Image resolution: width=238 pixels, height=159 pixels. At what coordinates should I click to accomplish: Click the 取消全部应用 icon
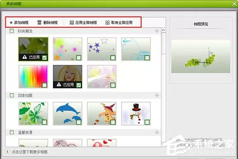click(x=107, y=23)
